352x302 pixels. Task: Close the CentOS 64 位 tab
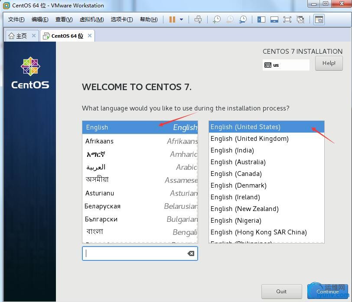(90, 36)
